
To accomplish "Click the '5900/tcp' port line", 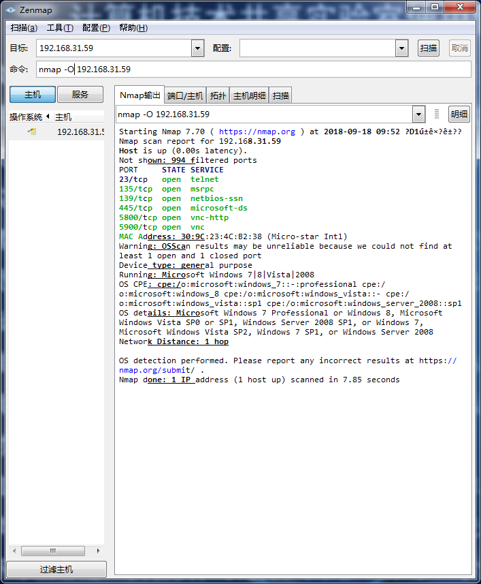I will (x=162, y=227).
